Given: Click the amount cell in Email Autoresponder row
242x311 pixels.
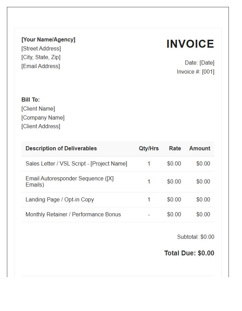Looking at the screenshot, I should [x=203, y=182].
